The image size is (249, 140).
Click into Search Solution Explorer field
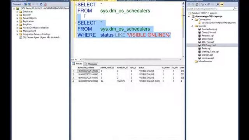(210, 9)
